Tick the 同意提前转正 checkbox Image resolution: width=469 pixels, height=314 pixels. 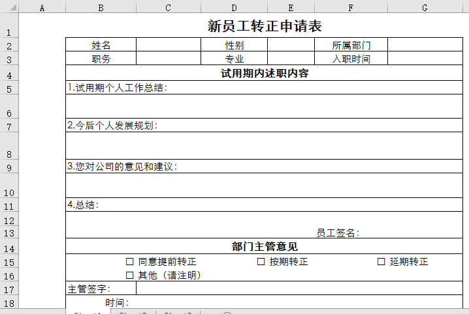click(129, 262)
